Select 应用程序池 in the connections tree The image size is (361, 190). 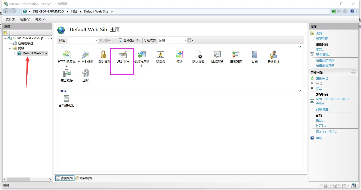coord(25,43)
